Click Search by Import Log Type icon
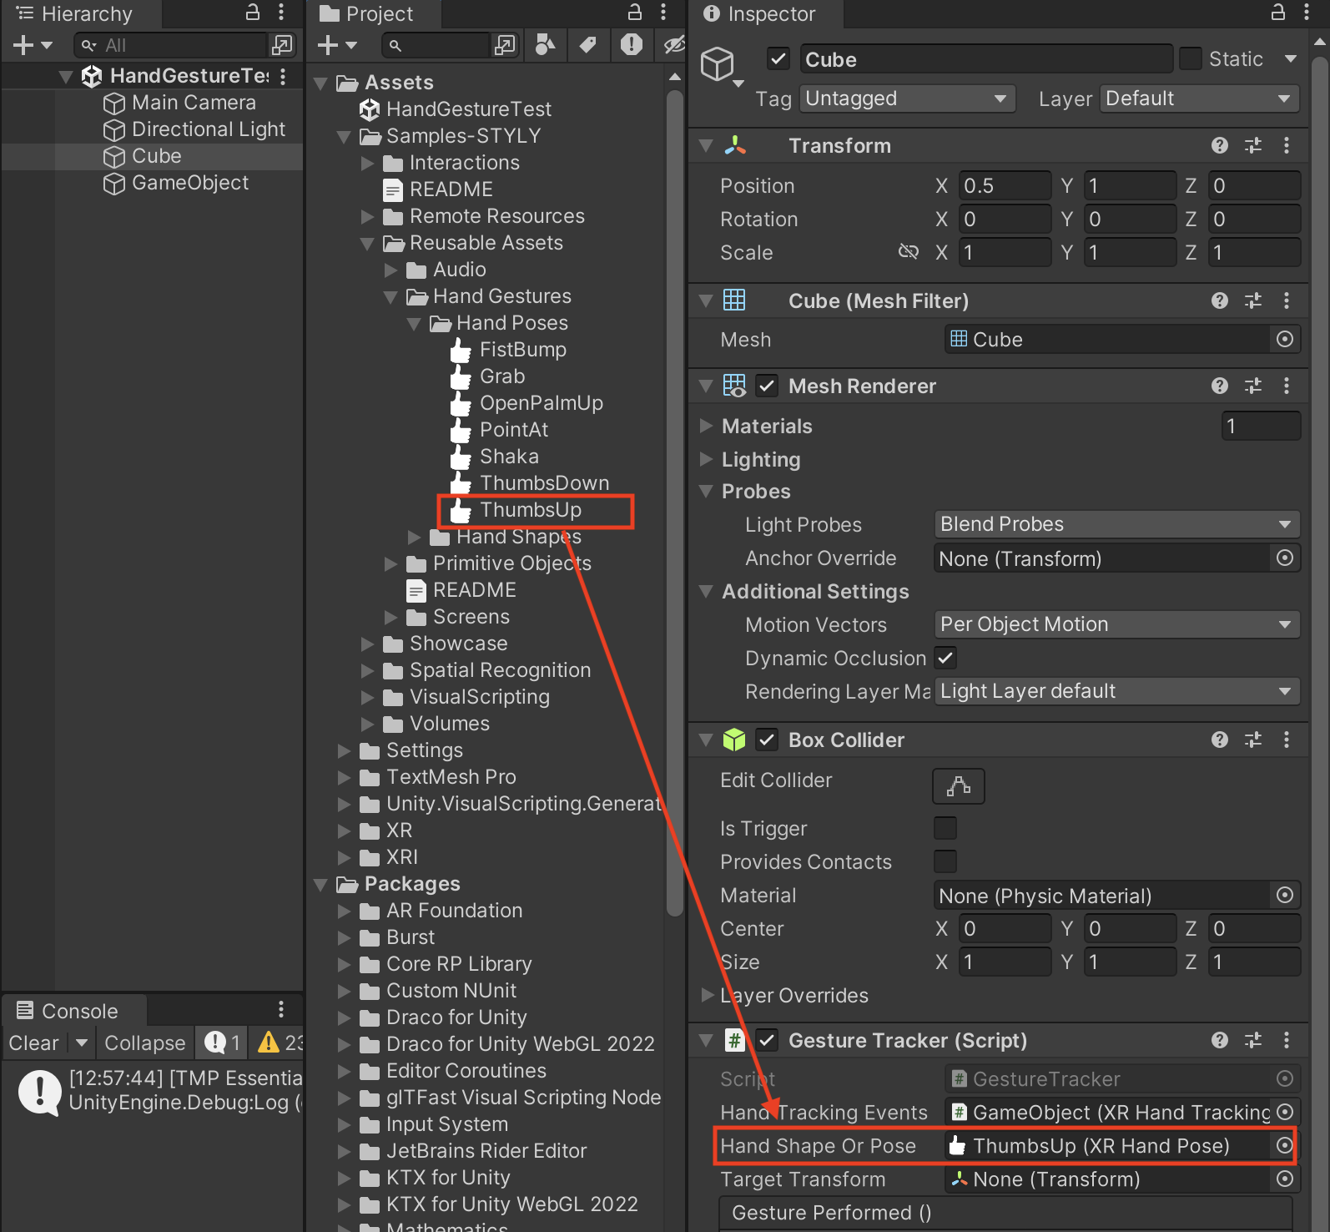1330x1232 pixels. 632,45
